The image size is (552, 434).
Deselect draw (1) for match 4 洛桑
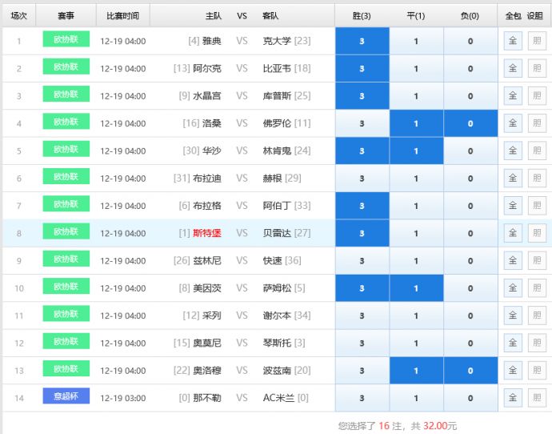pyautogui.click(x=416, y=123)
